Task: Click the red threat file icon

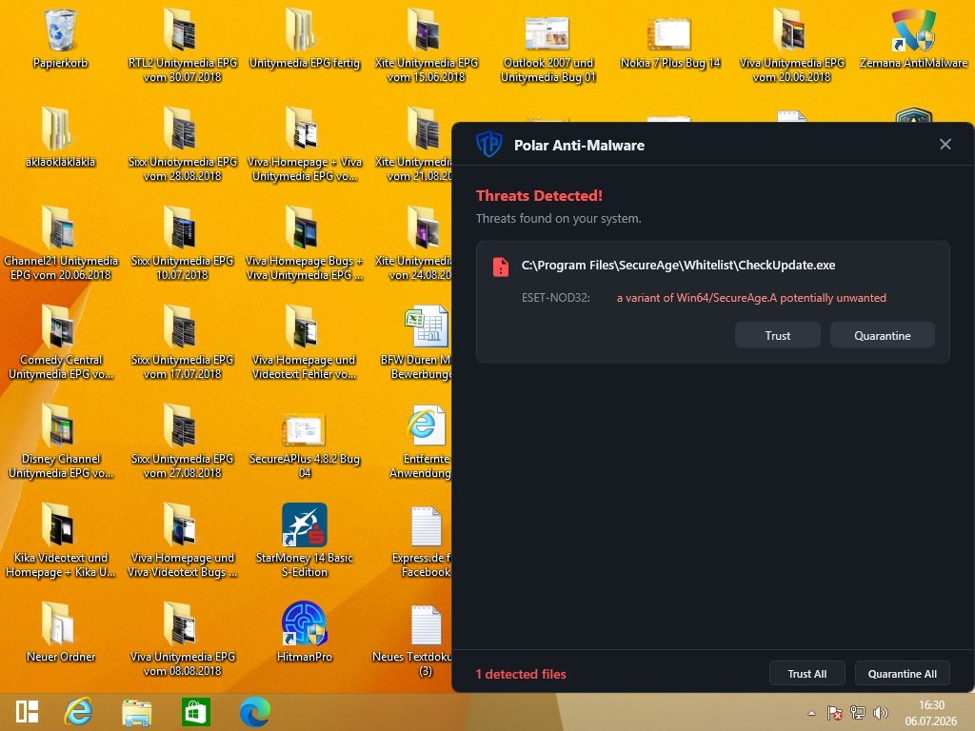Action: pos(501,267)
